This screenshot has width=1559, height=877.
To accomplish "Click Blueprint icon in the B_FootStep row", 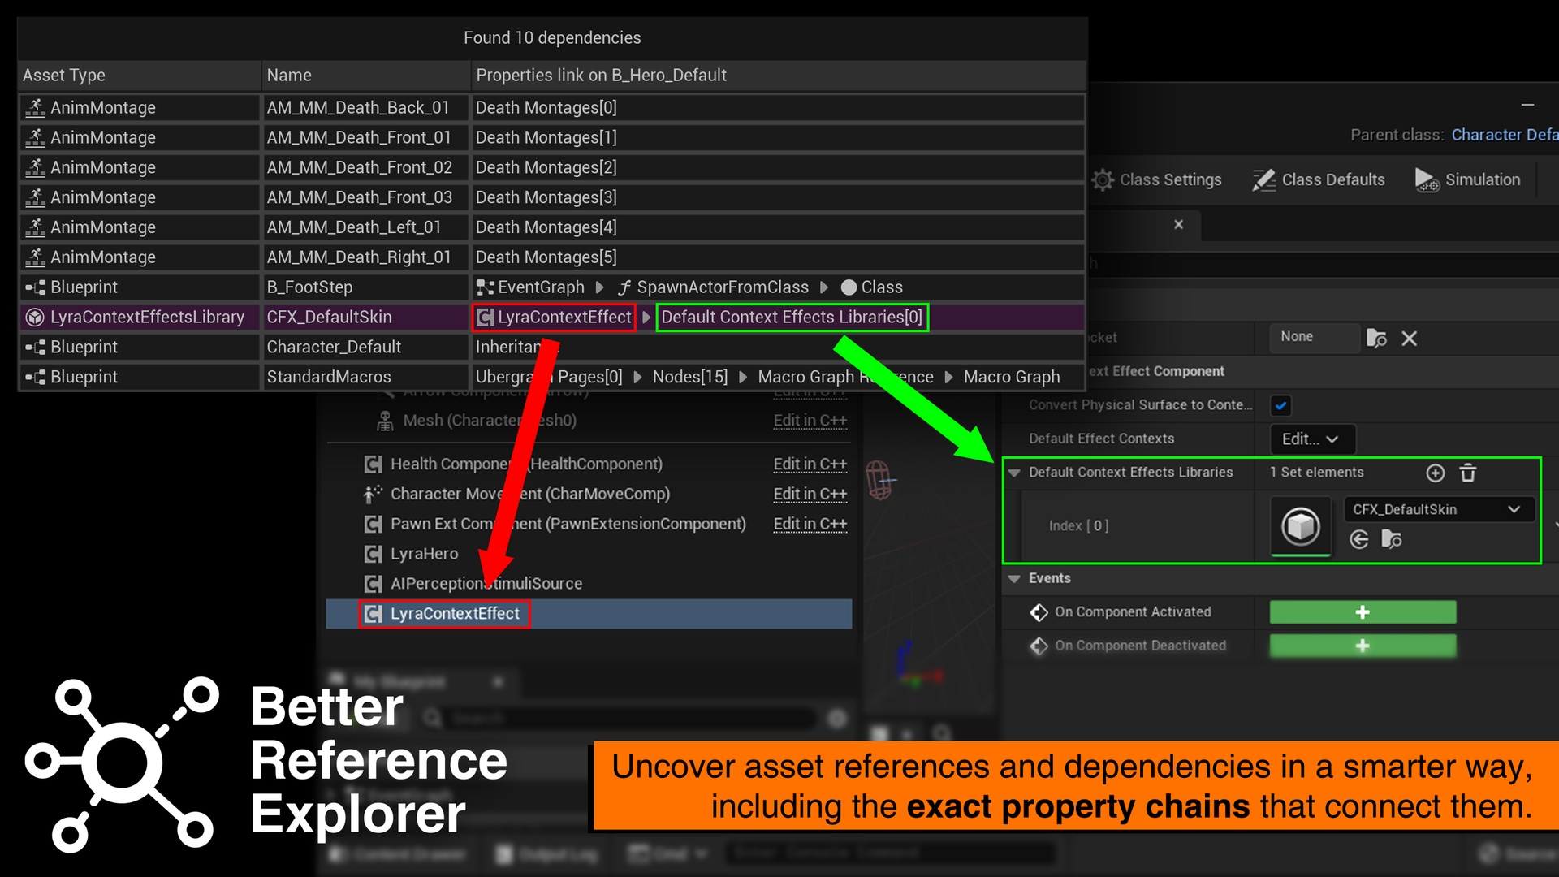I will [35, 287].
